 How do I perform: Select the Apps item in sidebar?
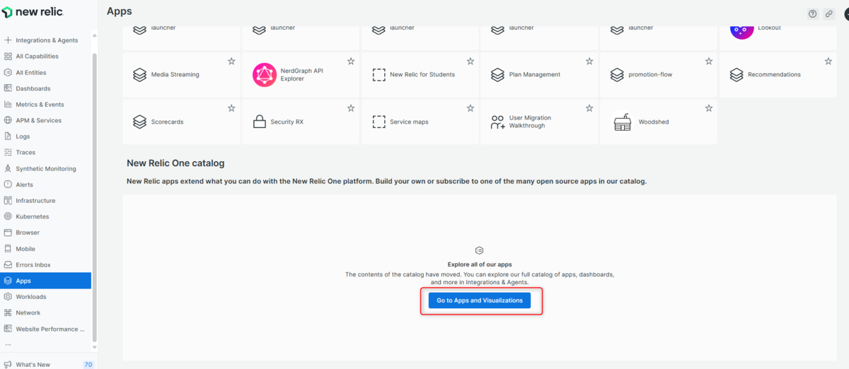coord(46,281)
